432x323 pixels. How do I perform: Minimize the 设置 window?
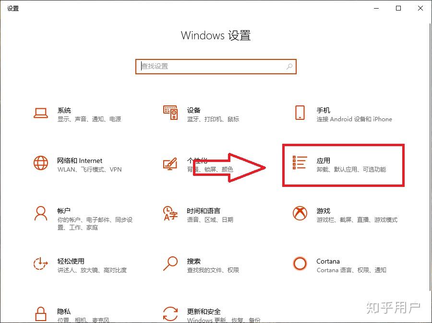point(376,8)
